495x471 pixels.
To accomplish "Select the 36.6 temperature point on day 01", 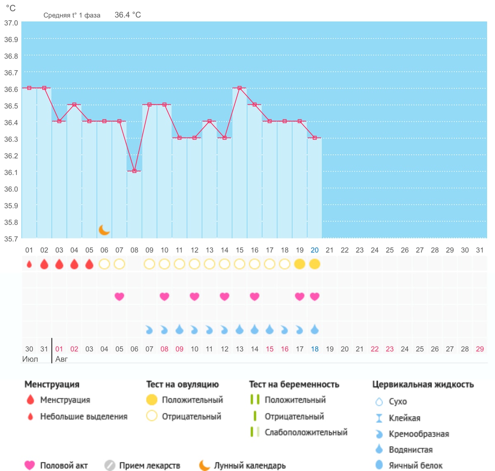I will coord(29,88).
